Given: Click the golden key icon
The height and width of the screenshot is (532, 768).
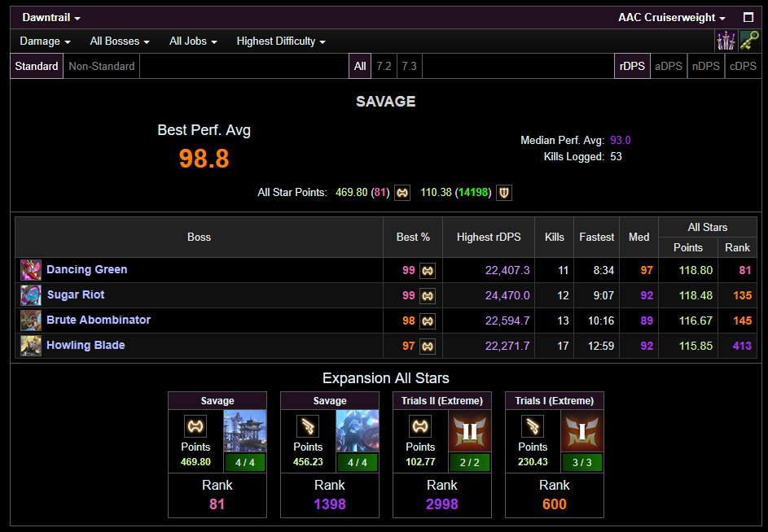Looking at the screenshot, I should tap(749, 41).
